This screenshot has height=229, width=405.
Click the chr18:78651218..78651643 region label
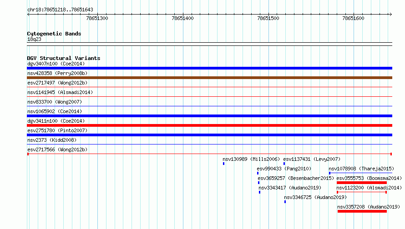point(60,10)
